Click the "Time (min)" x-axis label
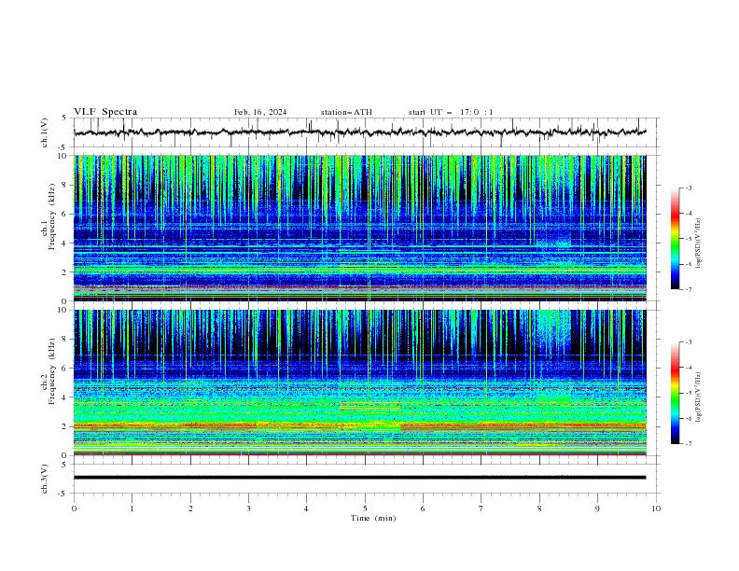 pos(373,518)
